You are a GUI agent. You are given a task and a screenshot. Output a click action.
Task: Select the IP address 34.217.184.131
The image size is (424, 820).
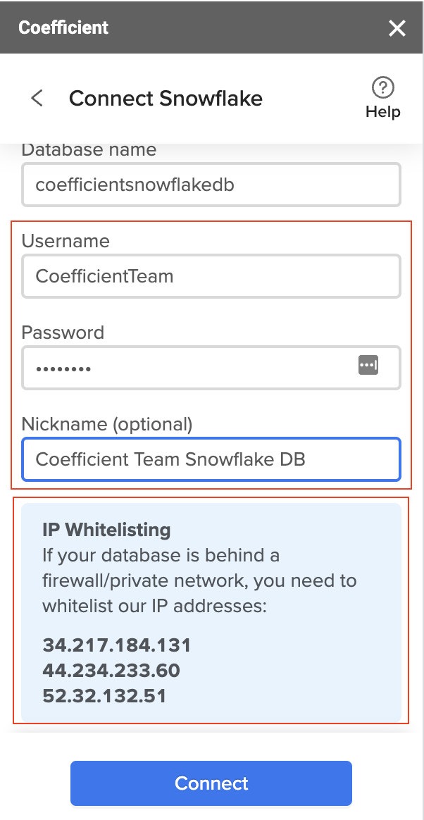click(117, 645)
